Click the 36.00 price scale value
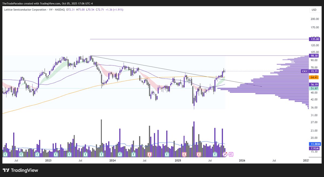Screen dimensions: 324x177 coord(314,107)
